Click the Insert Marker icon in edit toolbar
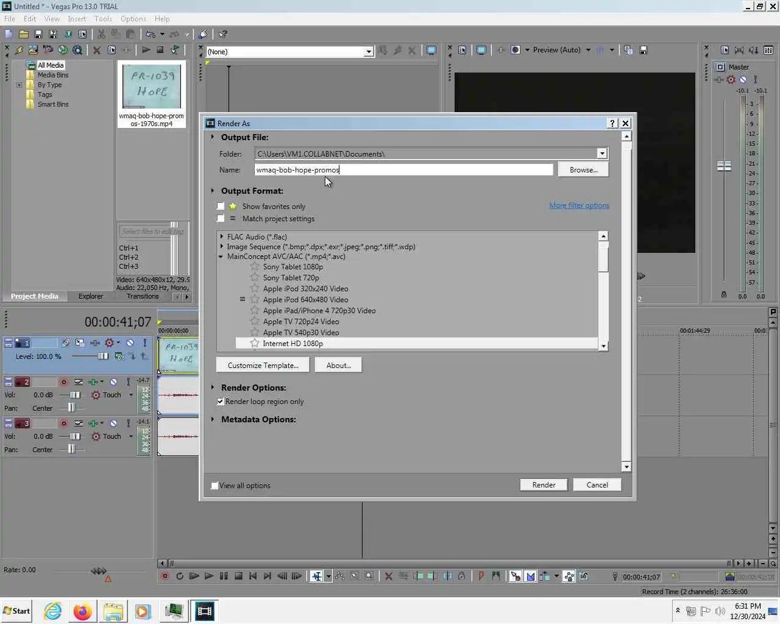 pos(481,576)
